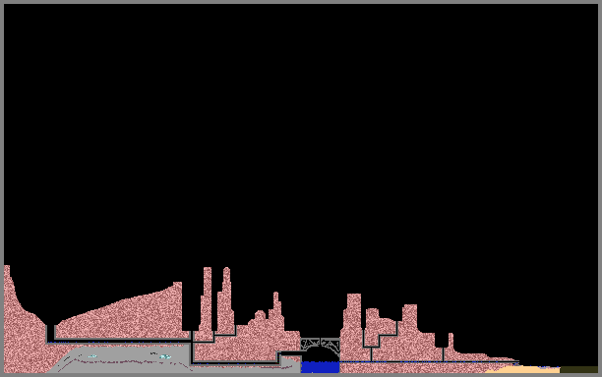Click the left cyan speck in the gray basin
Viewport: 602px width, 377px height.
coord(92,356)
